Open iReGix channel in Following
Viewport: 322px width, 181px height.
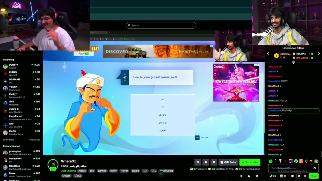click(x=21, y=132)
